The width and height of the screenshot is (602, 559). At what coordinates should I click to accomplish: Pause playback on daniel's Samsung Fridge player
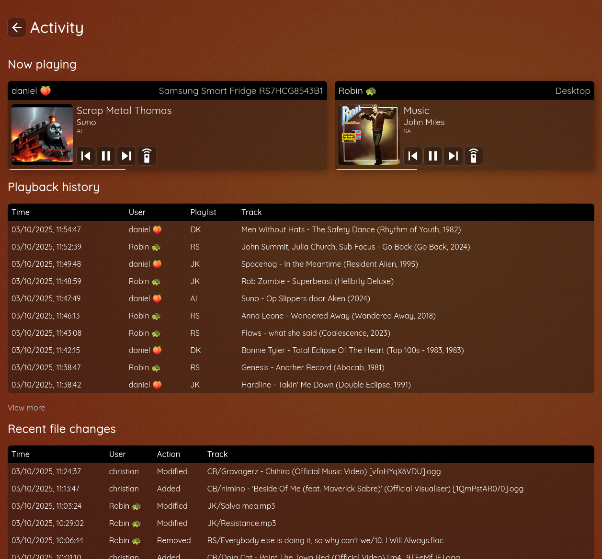point(106,156)
